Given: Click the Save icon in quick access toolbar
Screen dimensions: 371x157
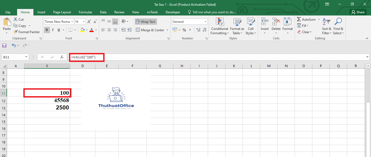Looking at the screenshot, I should pos(4,46).
